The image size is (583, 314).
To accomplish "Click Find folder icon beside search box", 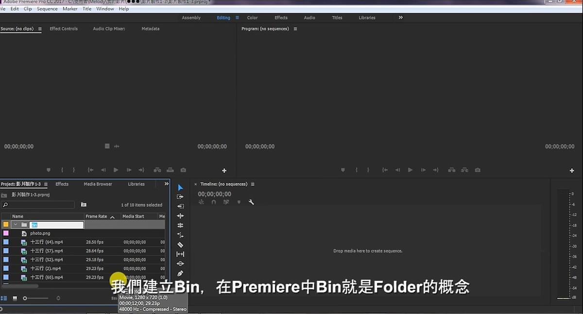I will 84,204.
